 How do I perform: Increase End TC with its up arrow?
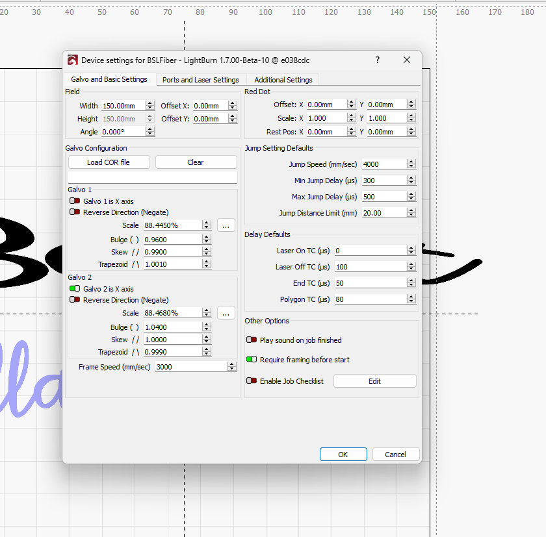(411, 281)
